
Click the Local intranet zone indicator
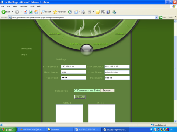coord(158,125)
